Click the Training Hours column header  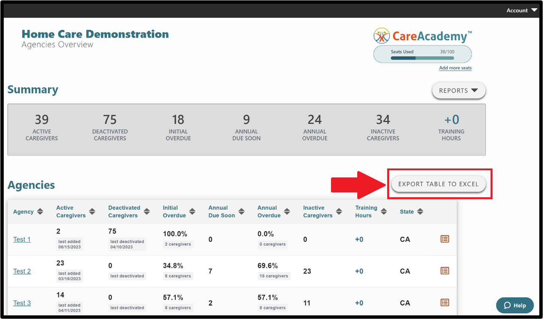366,211
